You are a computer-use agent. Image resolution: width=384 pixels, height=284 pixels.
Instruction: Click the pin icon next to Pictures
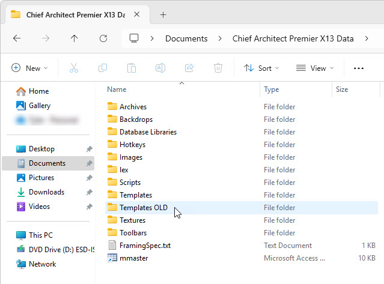pos(89,178)
